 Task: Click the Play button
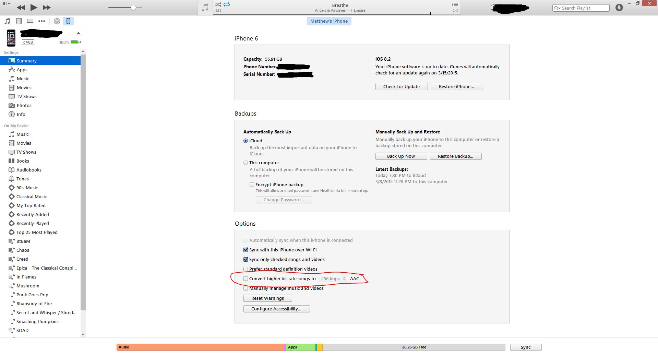click(34, 7)
